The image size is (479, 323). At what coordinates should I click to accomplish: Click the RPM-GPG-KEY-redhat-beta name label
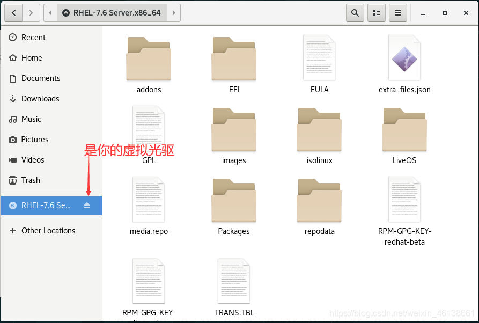(404, 237)
